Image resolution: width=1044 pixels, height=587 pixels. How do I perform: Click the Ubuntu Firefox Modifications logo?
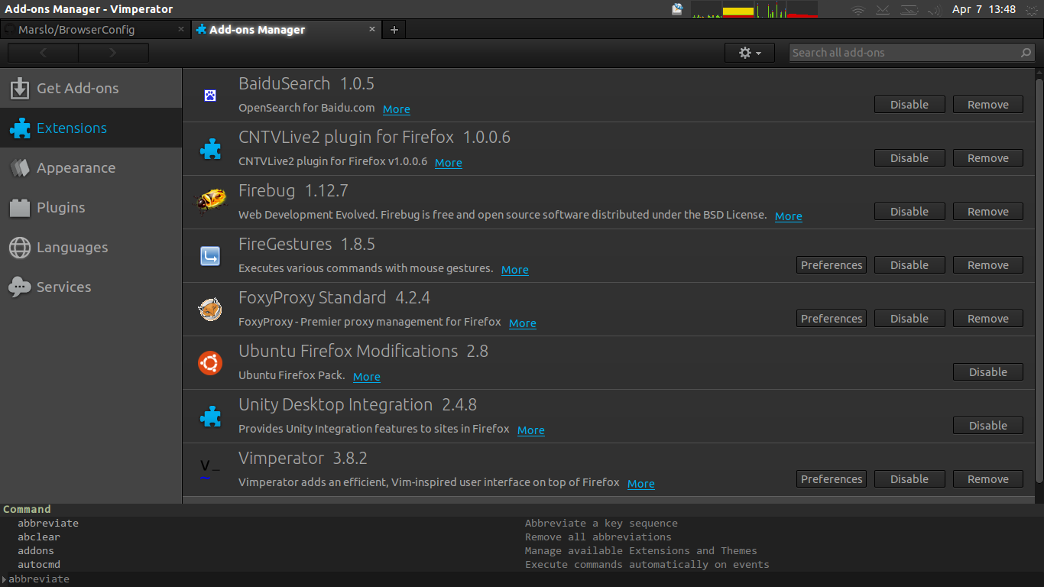pos(210,363)
